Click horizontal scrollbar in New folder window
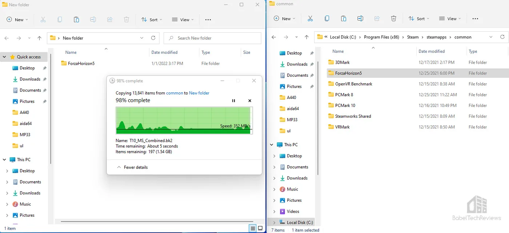 tap(156, 221)
